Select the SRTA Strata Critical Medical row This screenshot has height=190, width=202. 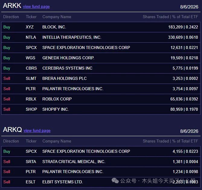(x=101, y=162)
